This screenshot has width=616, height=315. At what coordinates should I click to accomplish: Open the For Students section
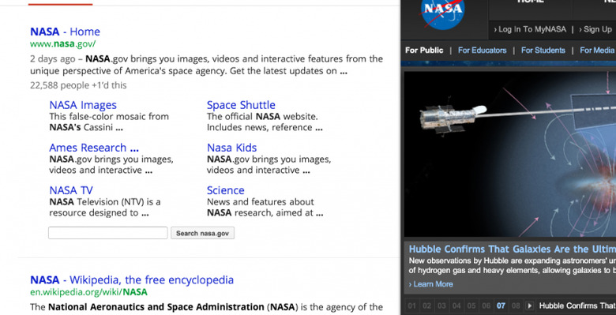click(543, 51)
